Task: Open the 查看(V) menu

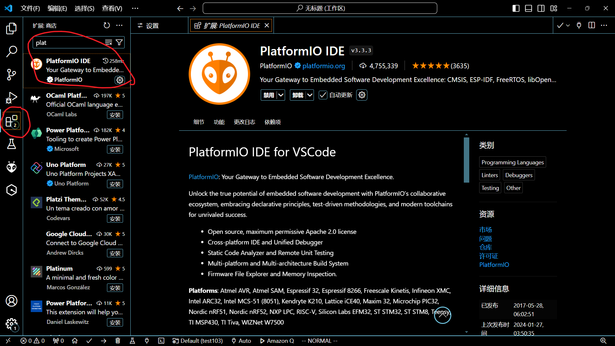Action: pyautogui.click(x=112, y=8)
